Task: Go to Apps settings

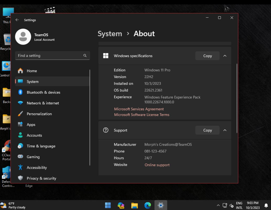Action: coord(52,124)
